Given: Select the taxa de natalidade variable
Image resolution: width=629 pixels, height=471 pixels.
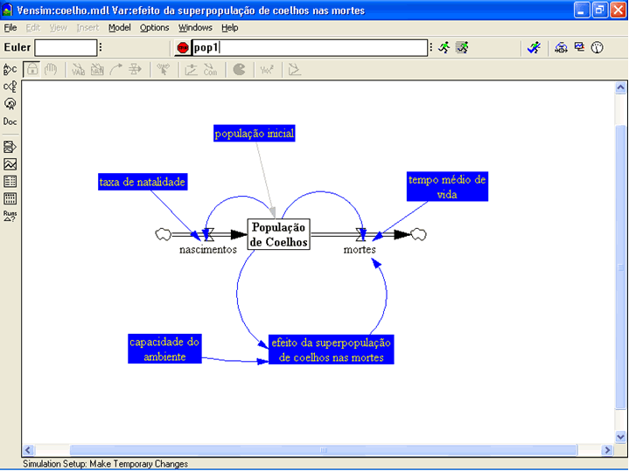Looking at the screenshot, I should [143, 182].
